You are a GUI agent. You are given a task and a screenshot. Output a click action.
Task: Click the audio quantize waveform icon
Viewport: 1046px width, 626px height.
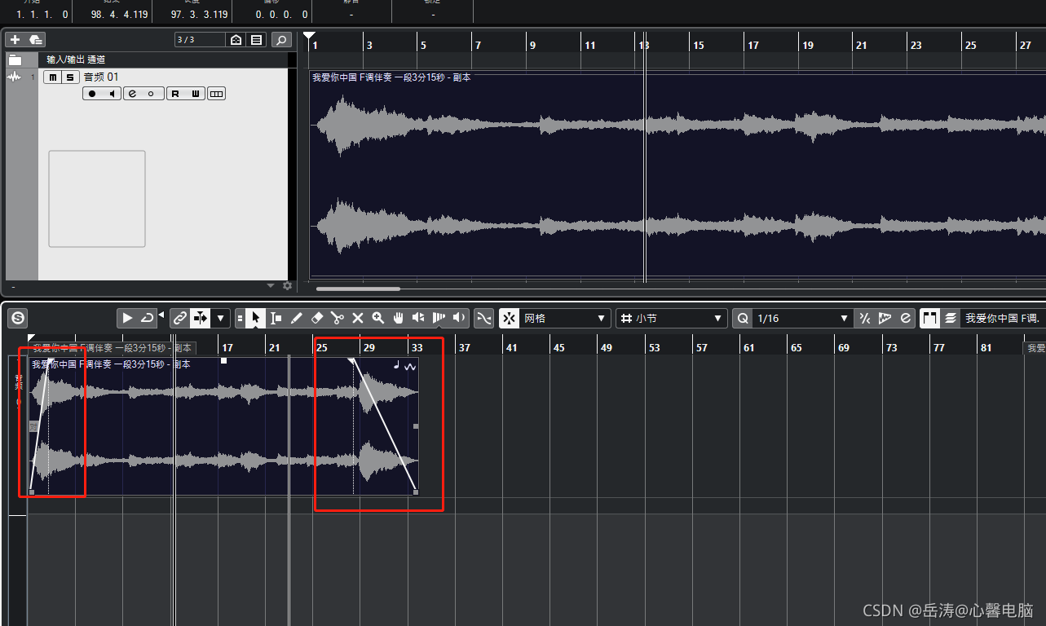885,318
